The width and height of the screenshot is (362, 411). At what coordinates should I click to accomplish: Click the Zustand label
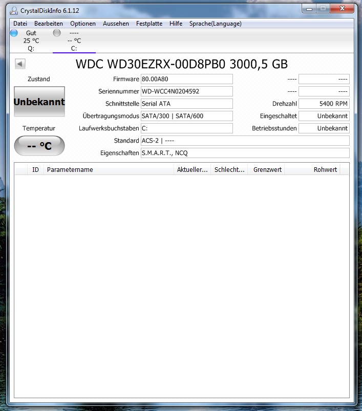coord(39,79)
